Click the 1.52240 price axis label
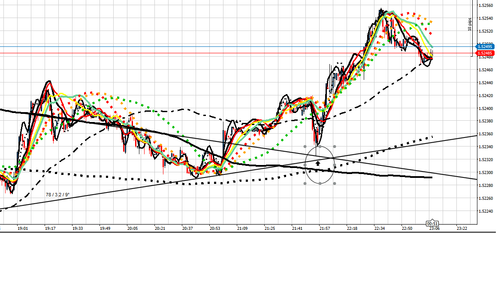Viewport: 504px width, 284px height. tap(486, 211)
